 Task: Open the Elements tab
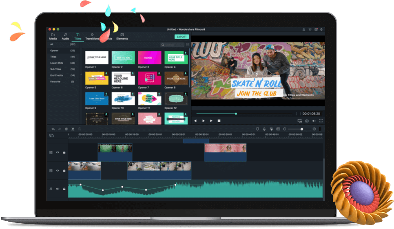click(122, 37)
